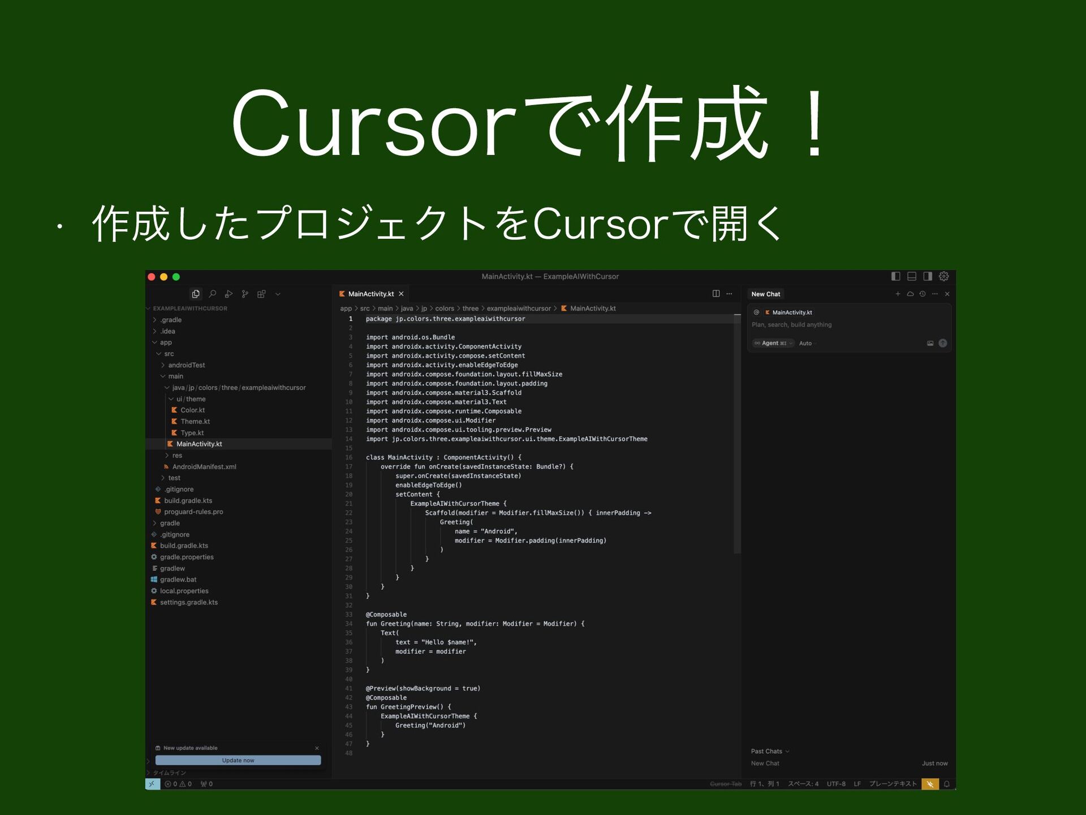Open Type.kt file
The image size is (1086, 815).
[238, 433]
